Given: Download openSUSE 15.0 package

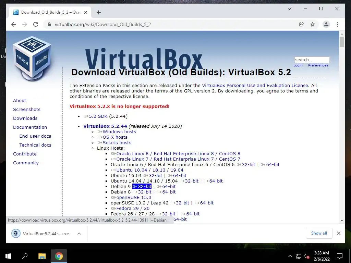Looking at the screenshot, I should pyautogui.click(x=131, y=198).
